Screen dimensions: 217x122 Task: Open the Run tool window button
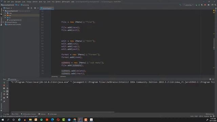click(6, 114)
